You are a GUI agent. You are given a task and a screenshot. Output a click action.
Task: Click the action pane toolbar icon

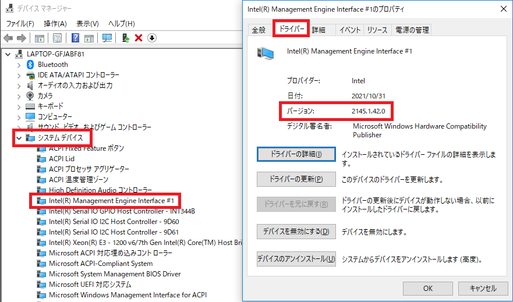pos(89,38)
